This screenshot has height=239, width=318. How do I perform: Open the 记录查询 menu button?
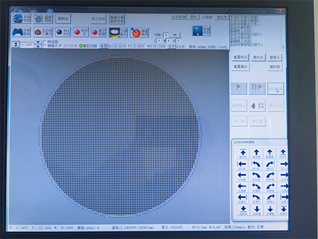179,17
